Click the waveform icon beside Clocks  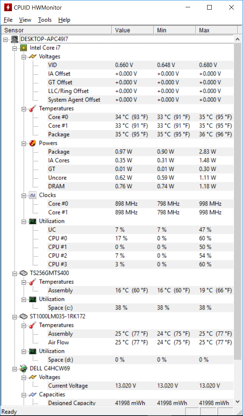click(32, 195)
